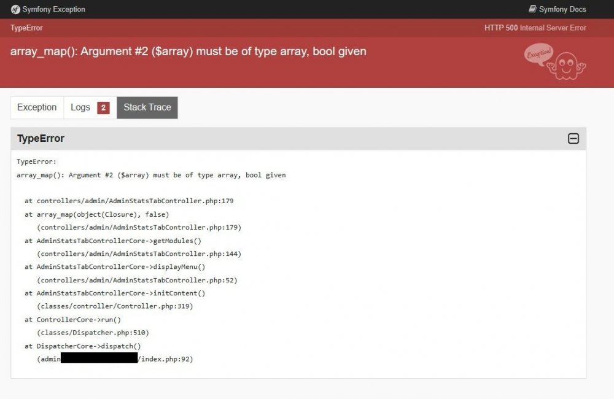614x399 pixels.
Task: Click the monospace array_map message in trace body
Action: [151, 175]
